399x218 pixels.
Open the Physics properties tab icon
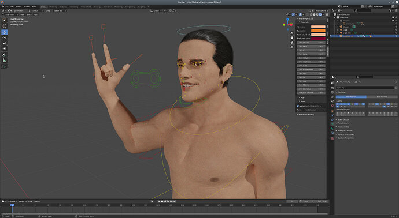[332, 115]
